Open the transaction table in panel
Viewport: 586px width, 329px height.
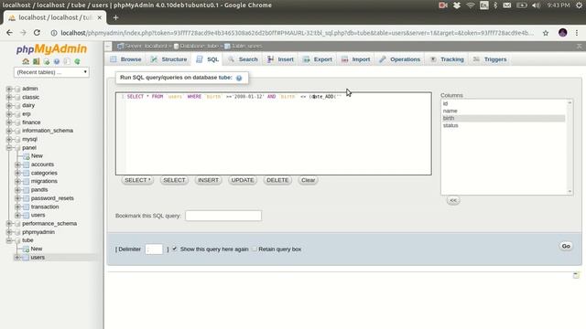pyautogui.click(x=45, y=207)
